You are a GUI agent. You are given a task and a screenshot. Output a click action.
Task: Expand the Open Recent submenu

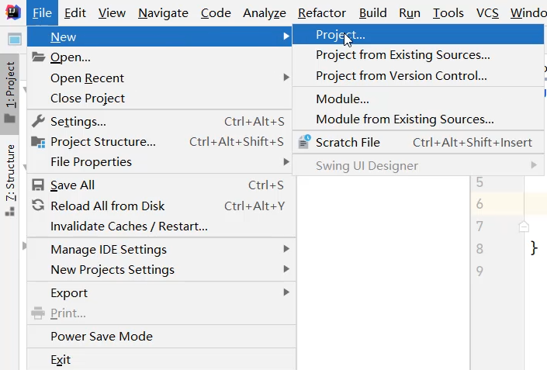[87, 78]
